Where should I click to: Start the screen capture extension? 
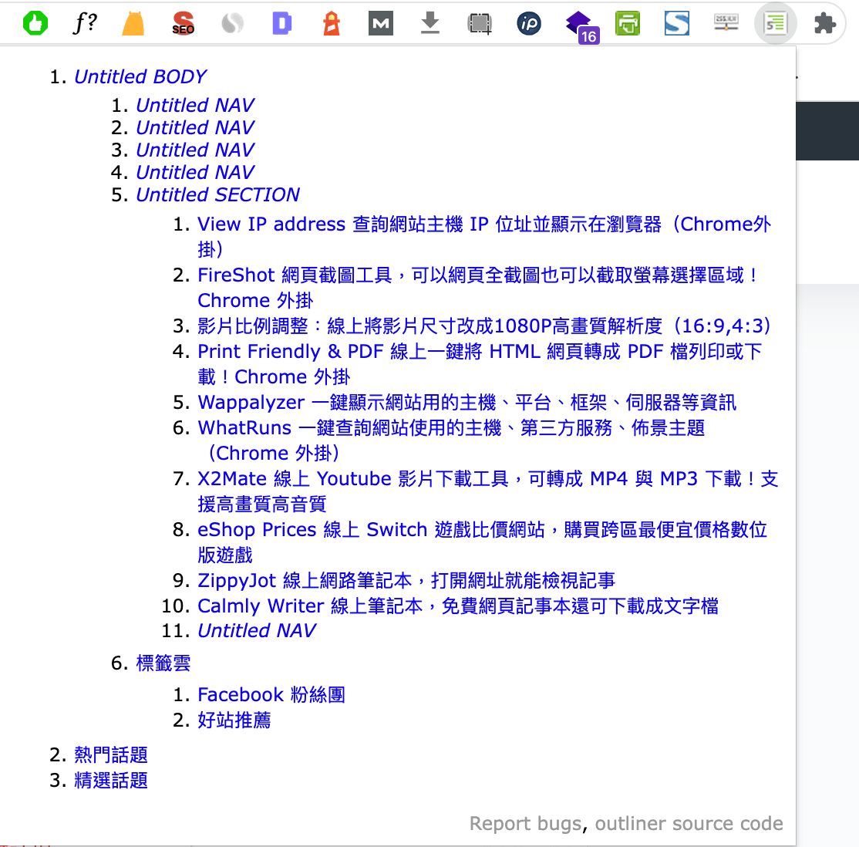(479, 23)
